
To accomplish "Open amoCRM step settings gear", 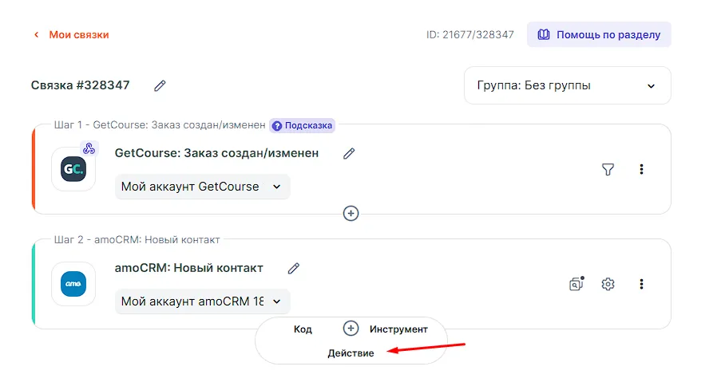I will (x=608, y=284).
